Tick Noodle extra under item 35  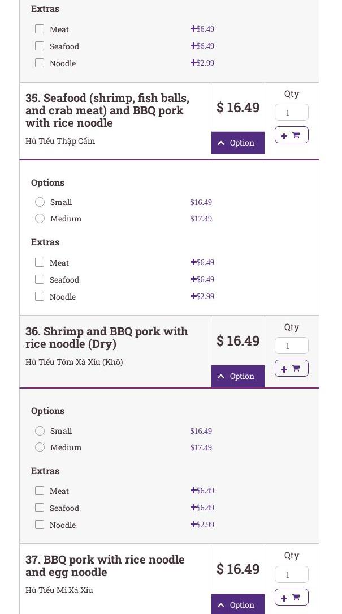click(x=40, y=296)
